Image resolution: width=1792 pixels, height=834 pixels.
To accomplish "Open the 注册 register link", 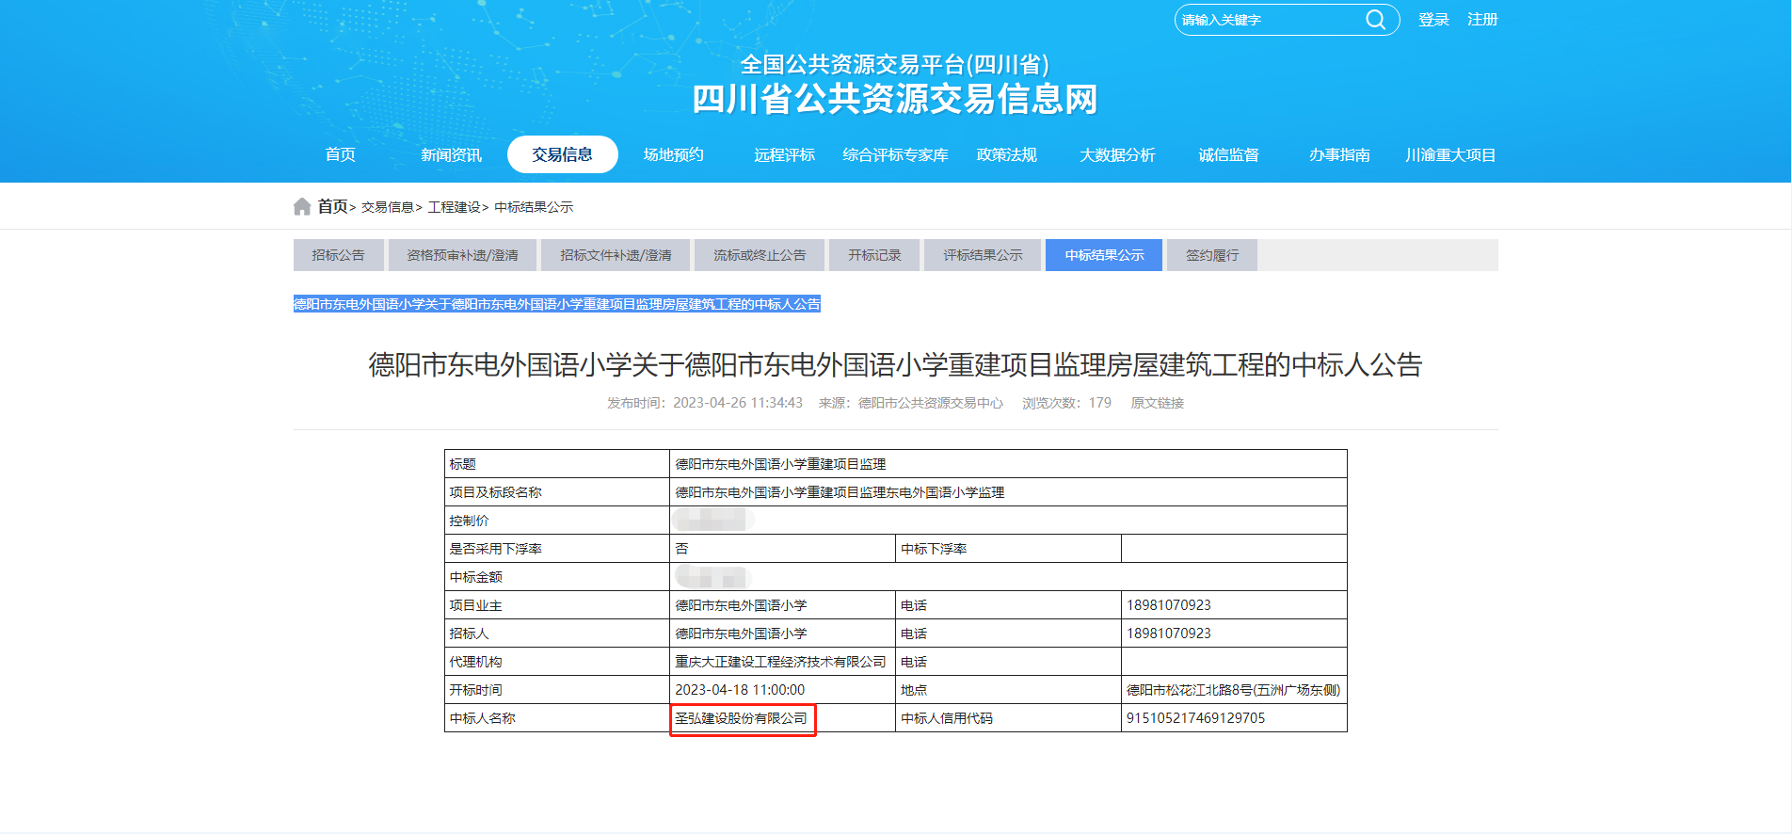I will point(1482,20).
